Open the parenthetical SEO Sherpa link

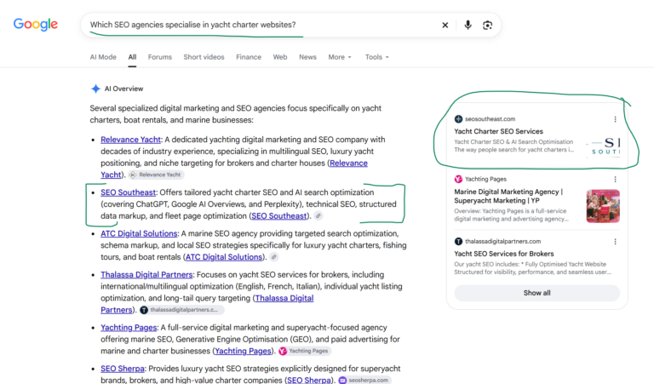[x=309, y=381]
